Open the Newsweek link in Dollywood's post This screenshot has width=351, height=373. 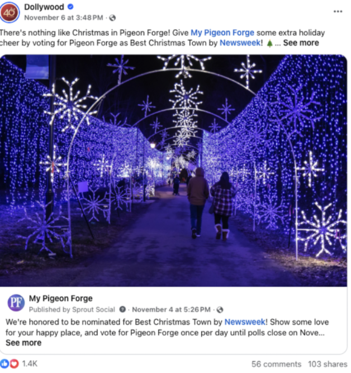[x=240, y=43]
